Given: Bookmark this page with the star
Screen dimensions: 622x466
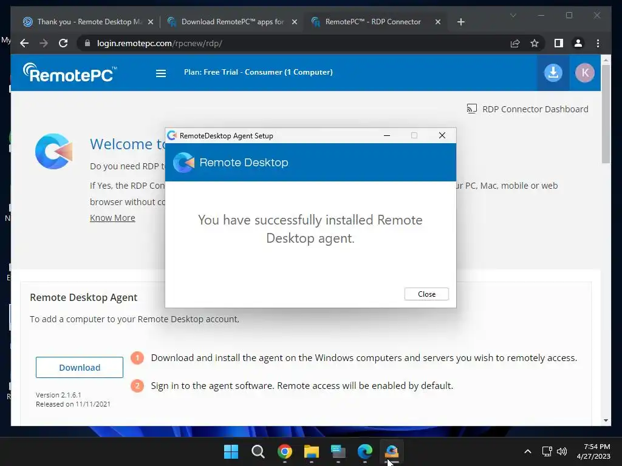Looking at the screenshot, I should 535,43.
